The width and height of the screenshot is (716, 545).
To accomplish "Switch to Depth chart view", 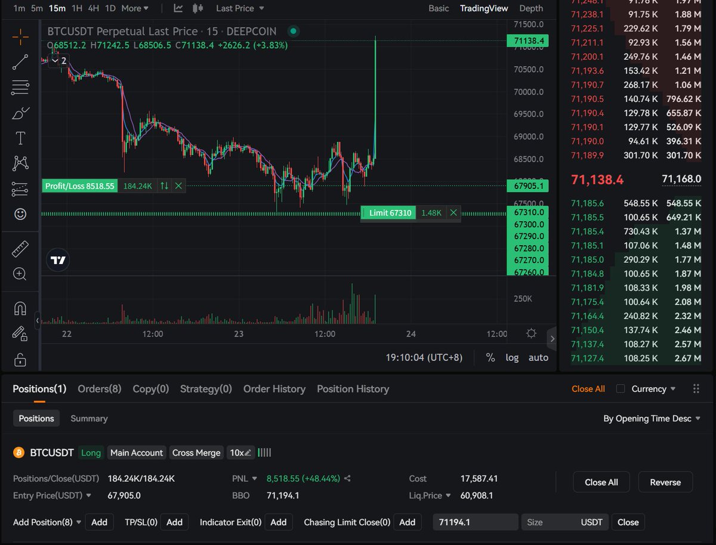I will pos(531,8).
